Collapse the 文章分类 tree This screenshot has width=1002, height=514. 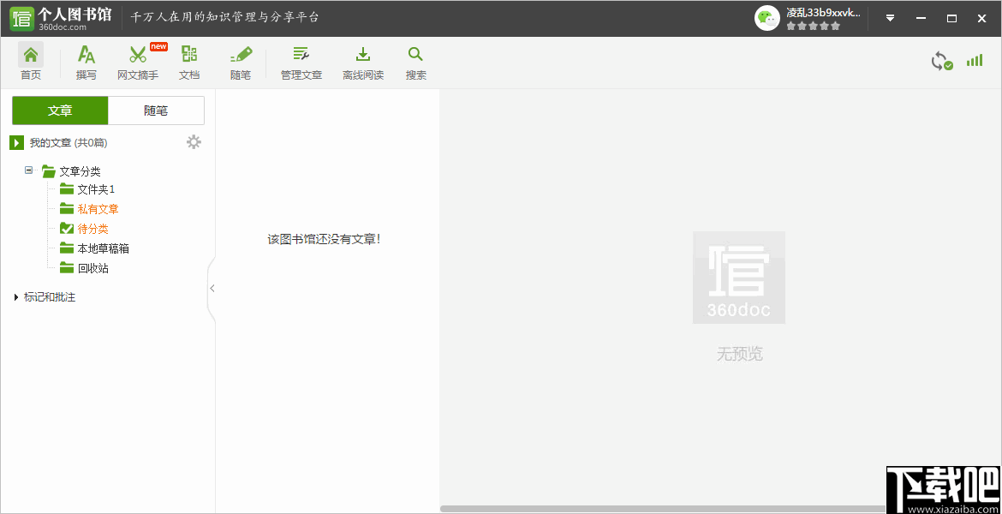pos(27,170)
